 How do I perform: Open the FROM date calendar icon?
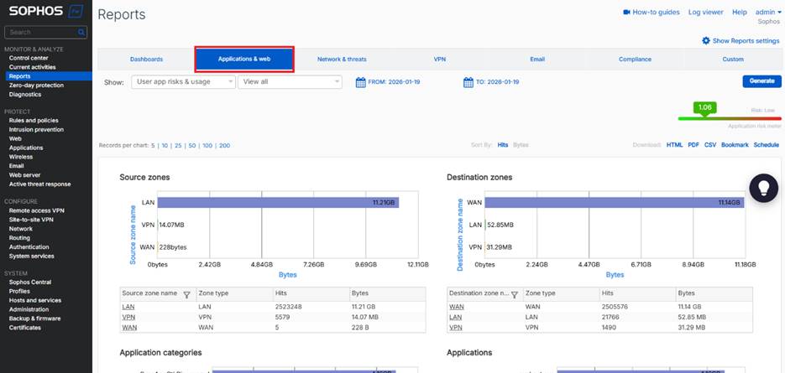[x=360, y=82]
